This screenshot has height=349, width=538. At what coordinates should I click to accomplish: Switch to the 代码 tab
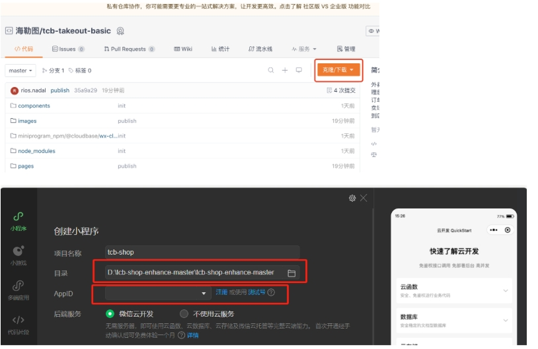pos(24,49)
